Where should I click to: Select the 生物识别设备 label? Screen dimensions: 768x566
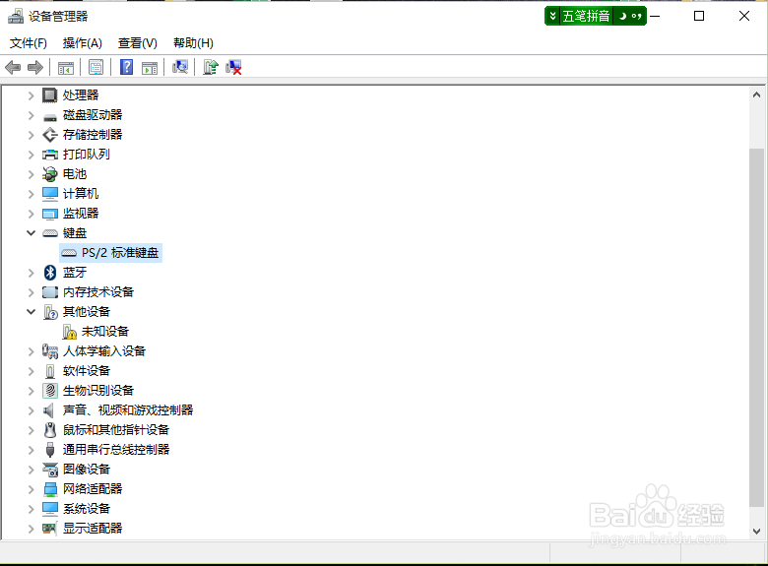click(98, 390)
